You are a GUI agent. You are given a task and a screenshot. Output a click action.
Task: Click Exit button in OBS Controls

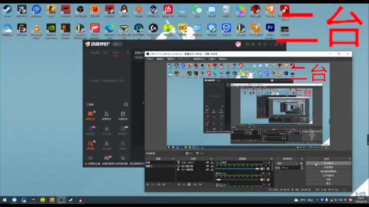coord(328,183)
